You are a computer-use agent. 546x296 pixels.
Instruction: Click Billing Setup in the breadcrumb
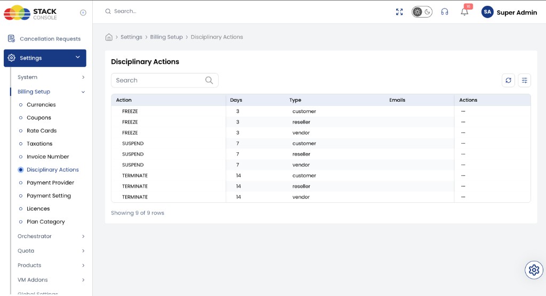pyautogui.click(x=166, y=37)
